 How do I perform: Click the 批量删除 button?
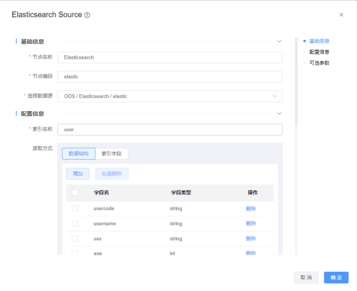[112, 174]
